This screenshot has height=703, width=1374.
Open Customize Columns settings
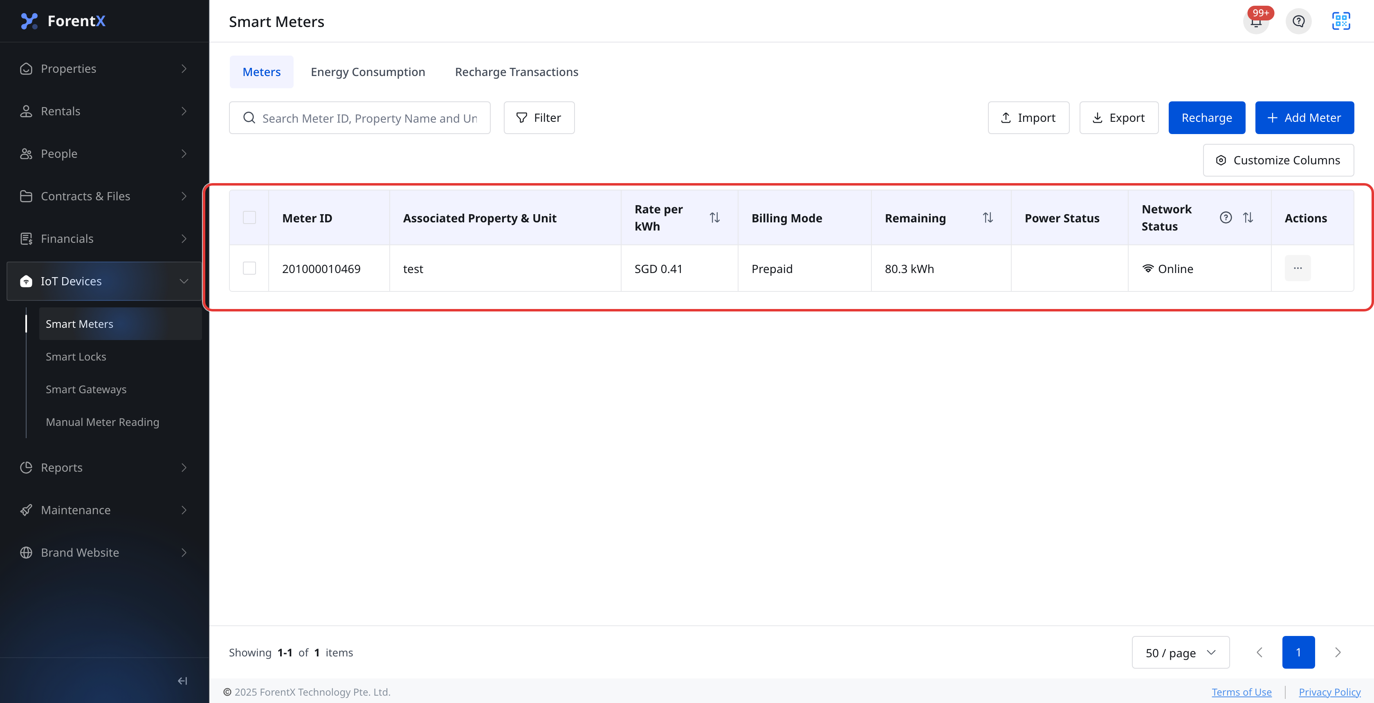pyautogui.click(x=1278, y=160)
